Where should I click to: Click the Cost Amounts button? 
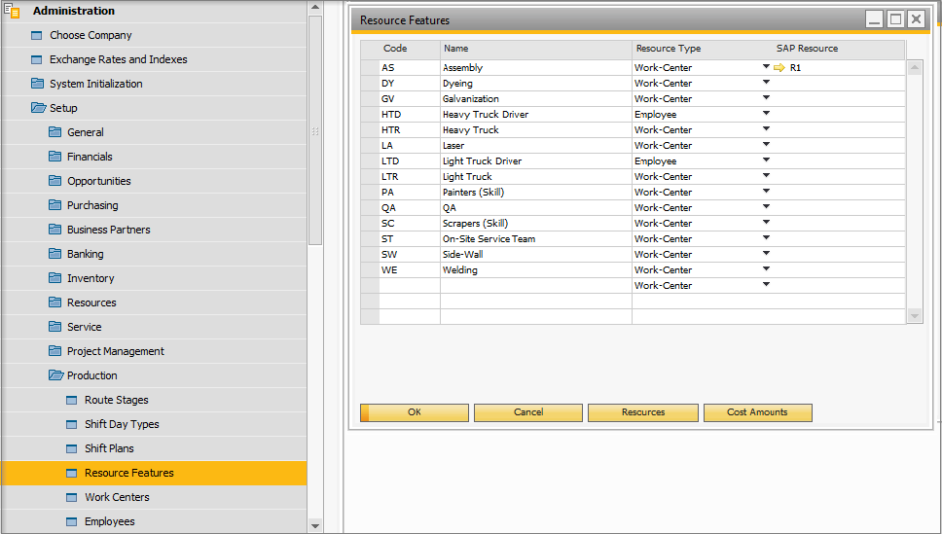point(757,412)
